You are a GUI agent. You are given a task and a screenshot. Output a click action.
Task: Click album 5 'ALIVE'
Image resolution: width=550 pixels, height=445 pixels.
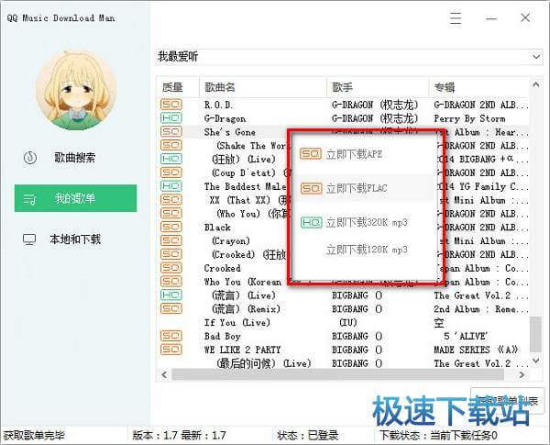tap(465, 336)
